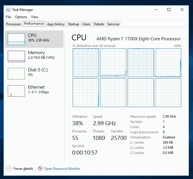Open the File menu
Image resolution: width=193 pixels, height=179 pixels.
pyautogui.click(x=8, y=17)
